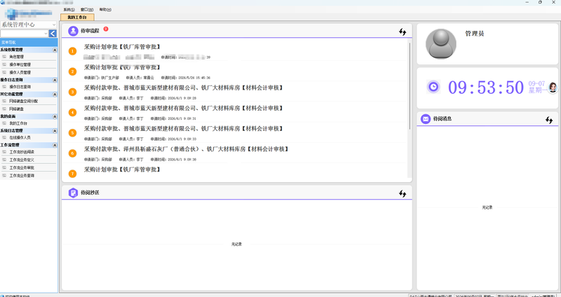The height and width of the screenshot is (297, 561).
Task: Open 工作流业务审批 in the sidebar
Action: pyautogui.click(x=22, y=167)
